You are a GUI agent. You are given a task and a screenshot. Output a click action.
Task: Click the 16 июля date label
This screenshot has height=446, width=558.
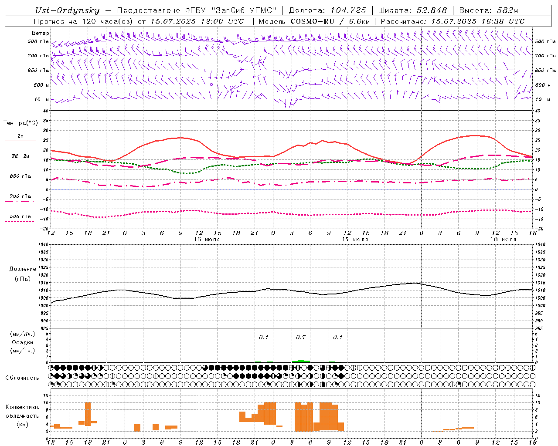(x=207, y=240)
